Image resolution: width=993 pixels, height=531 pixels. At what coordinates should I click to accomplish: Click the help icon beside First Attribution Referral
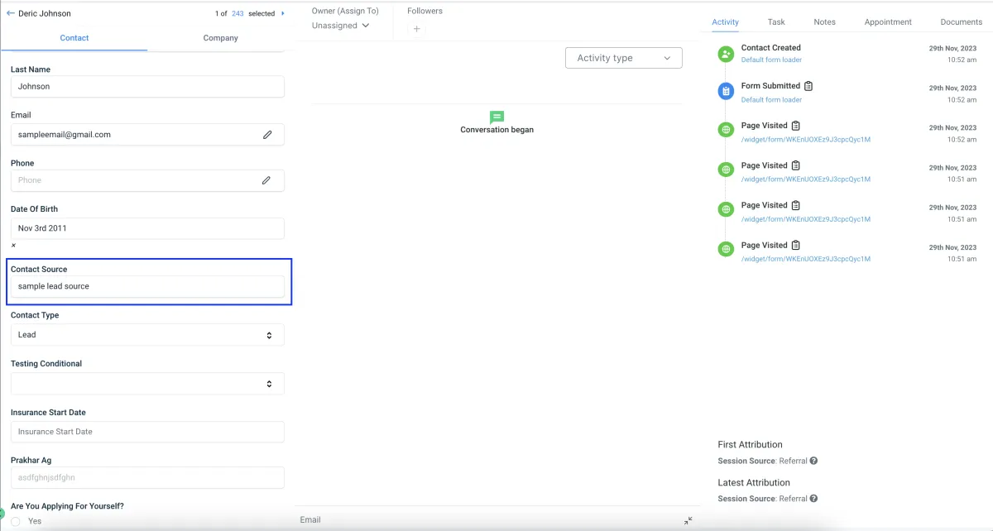pos(813,461)
